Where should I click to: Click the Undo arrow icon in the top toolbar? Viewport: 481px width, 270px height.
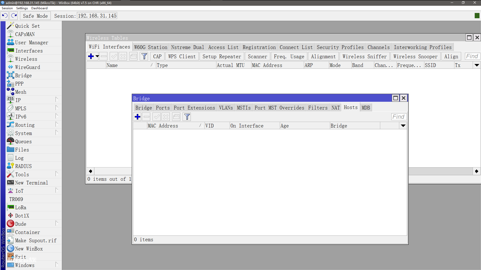pos(5,16)
